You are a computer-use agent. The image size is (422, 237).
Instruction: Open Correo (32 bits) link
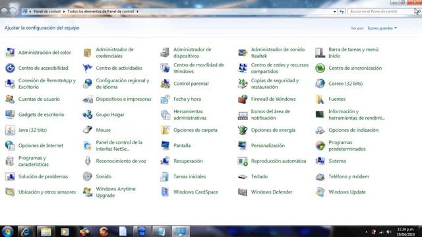coord(346,84)
